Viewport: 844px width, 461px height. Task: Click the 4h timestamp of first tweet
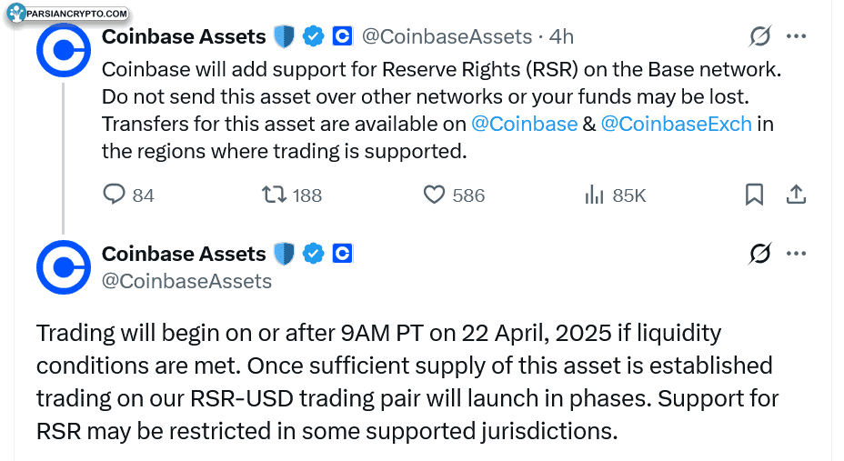tap(561, 36)
